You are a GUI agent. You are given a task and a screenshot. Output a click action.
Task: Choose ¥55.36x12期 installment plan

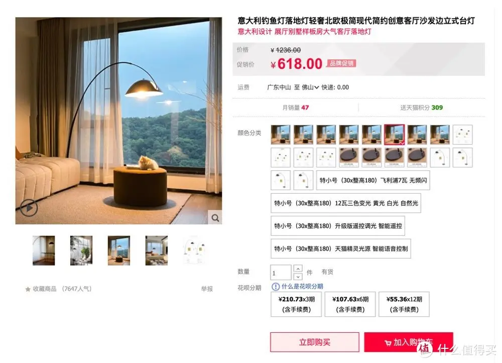404,304
